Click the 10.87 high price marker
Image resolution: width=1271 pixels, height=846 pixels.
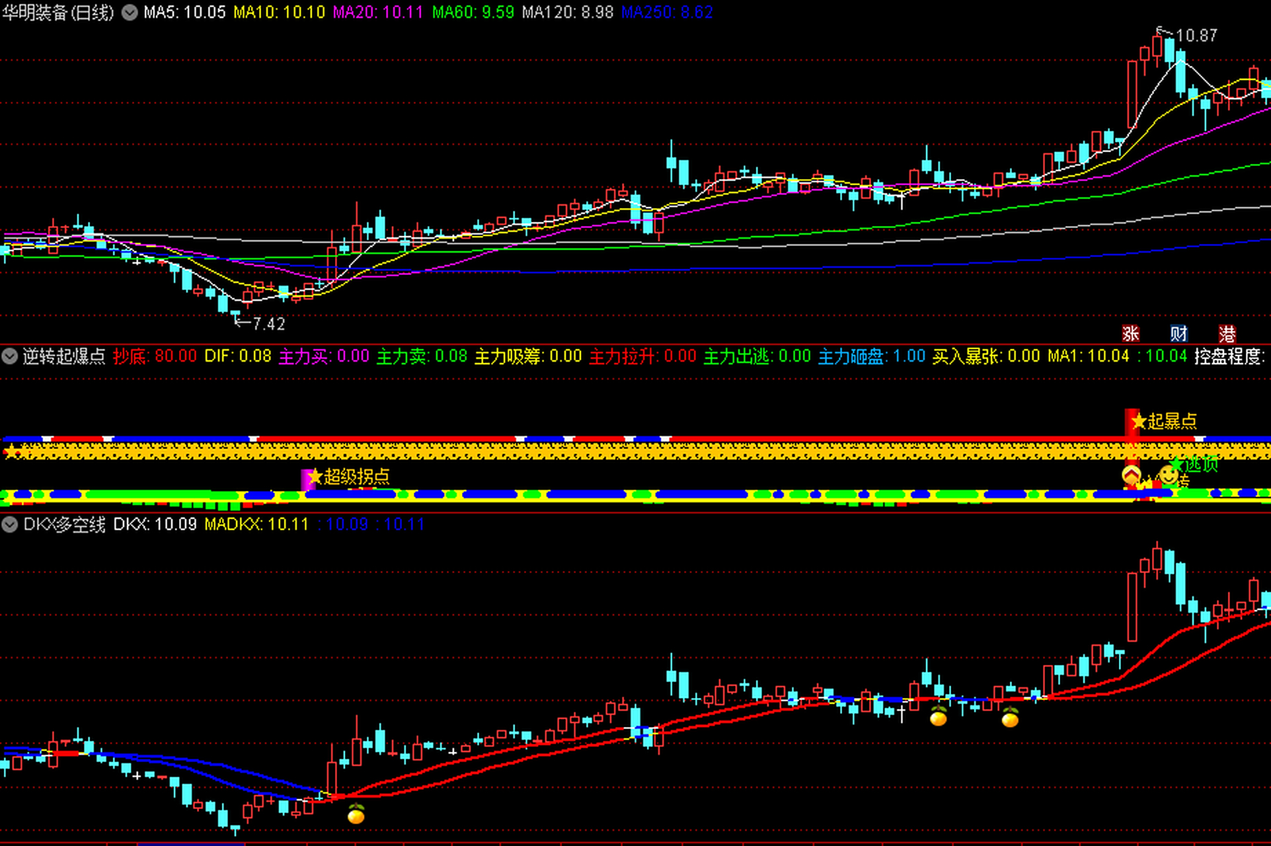[1196, 36]
